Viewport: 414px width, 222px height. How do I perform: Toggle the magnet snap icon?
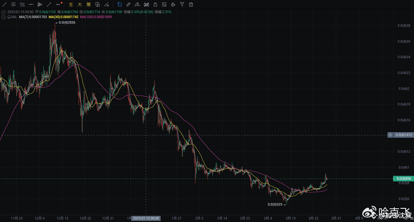point(173,4)
